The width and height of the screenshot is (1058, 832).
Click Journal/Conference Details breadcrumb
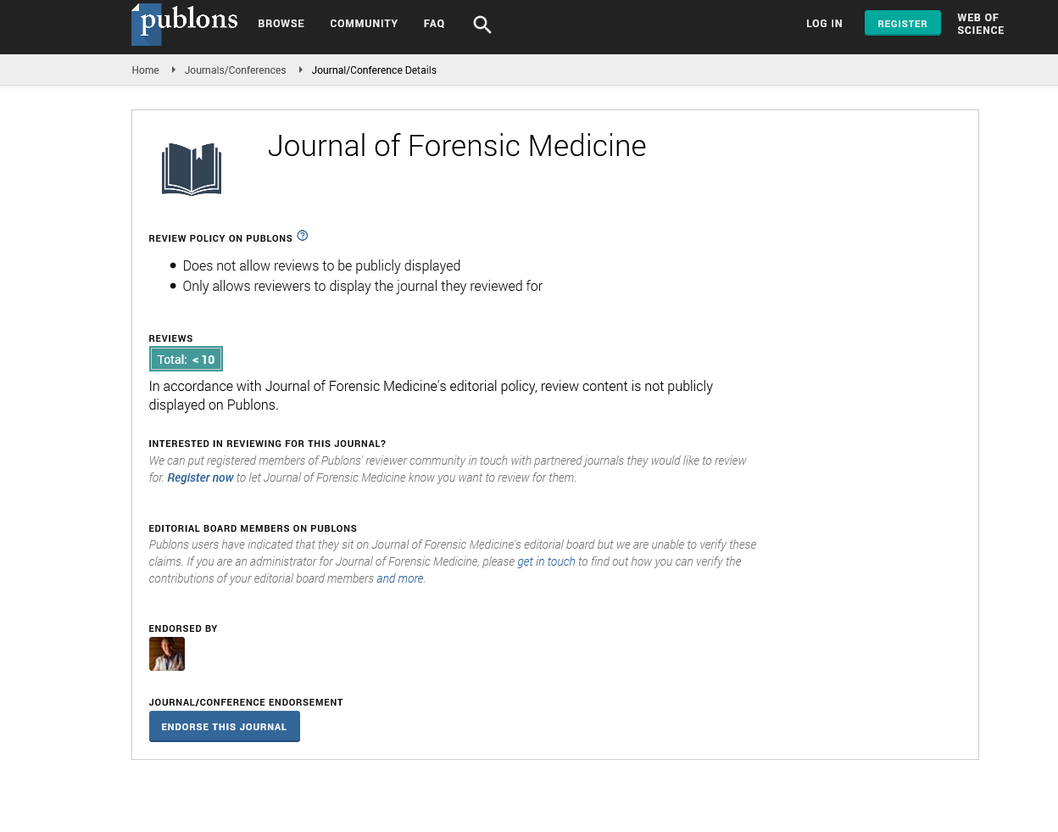click(374, 70)
